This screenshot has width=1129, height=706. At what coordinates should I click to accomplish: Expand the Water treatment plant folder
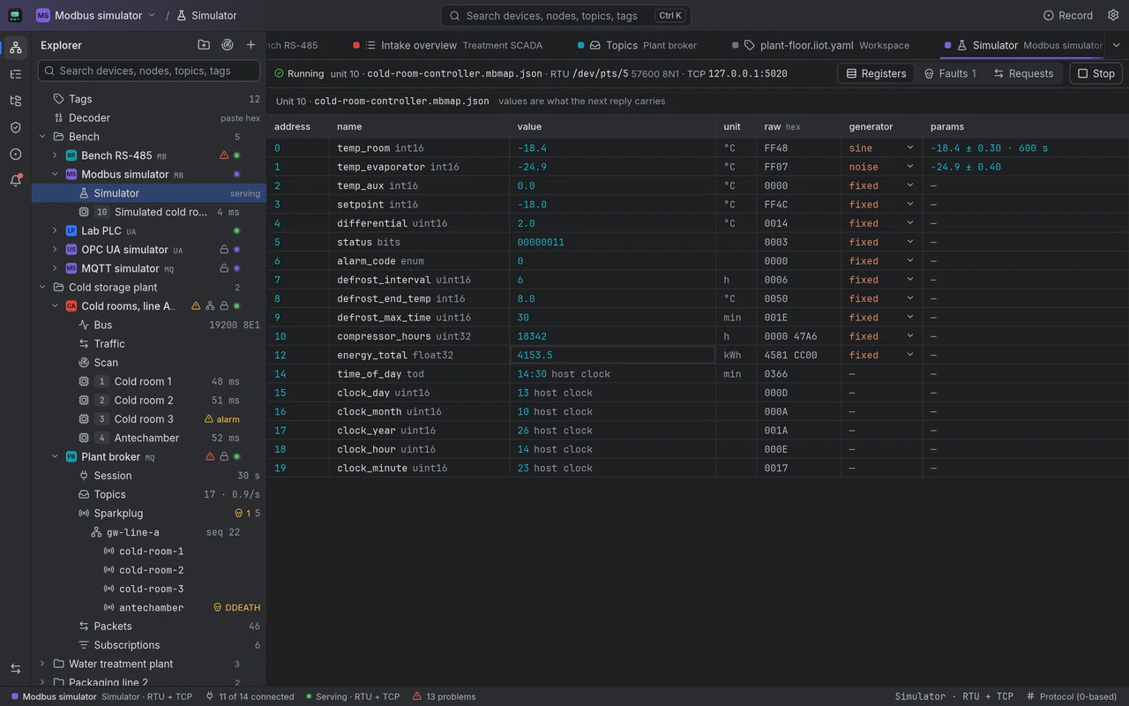42,664
